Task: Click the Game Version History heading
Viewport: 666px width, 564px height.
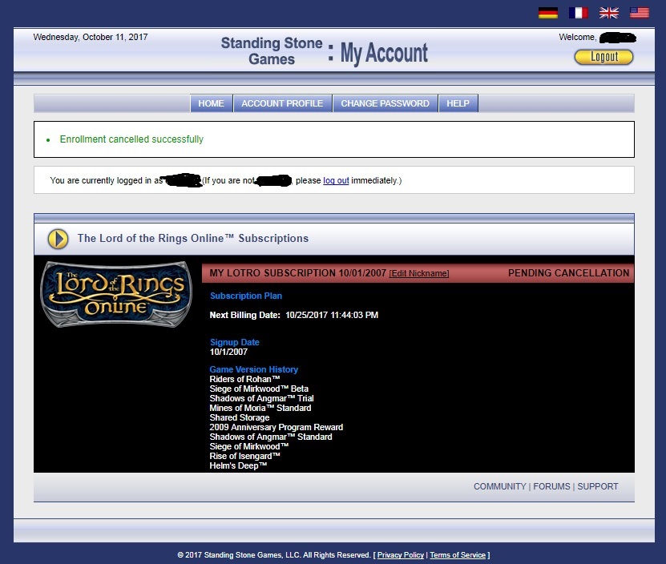Action: (x=253, y=369)
